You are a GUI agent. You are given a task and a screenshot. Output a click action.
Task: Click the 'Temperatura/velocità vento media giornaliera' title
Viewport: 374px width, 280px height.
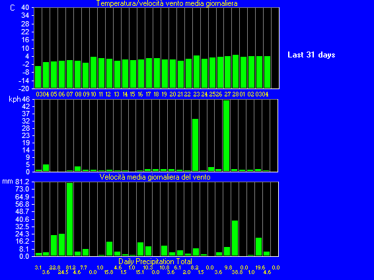[167, 3]
